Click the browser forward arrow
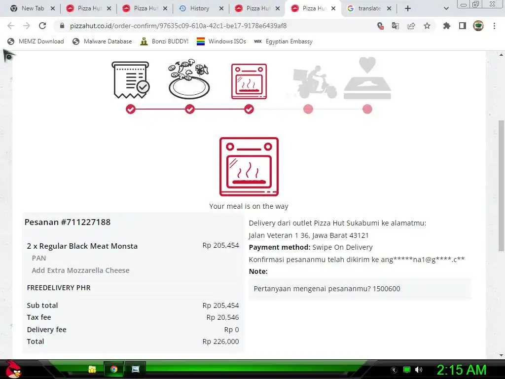The height and width of the screenshot is (379, 505). click(x=27, y=26)
